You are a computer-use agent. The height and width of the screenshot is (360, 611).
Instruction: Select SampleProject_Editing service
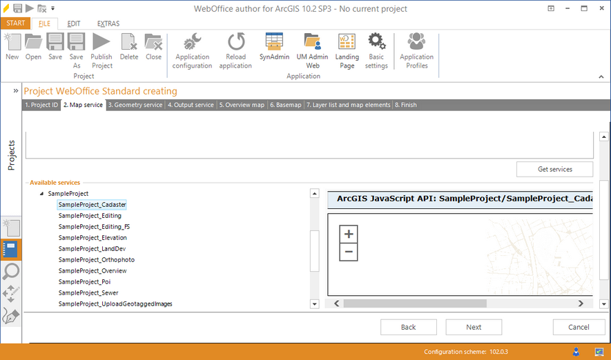pyautogui.click(x=90, y=216)
